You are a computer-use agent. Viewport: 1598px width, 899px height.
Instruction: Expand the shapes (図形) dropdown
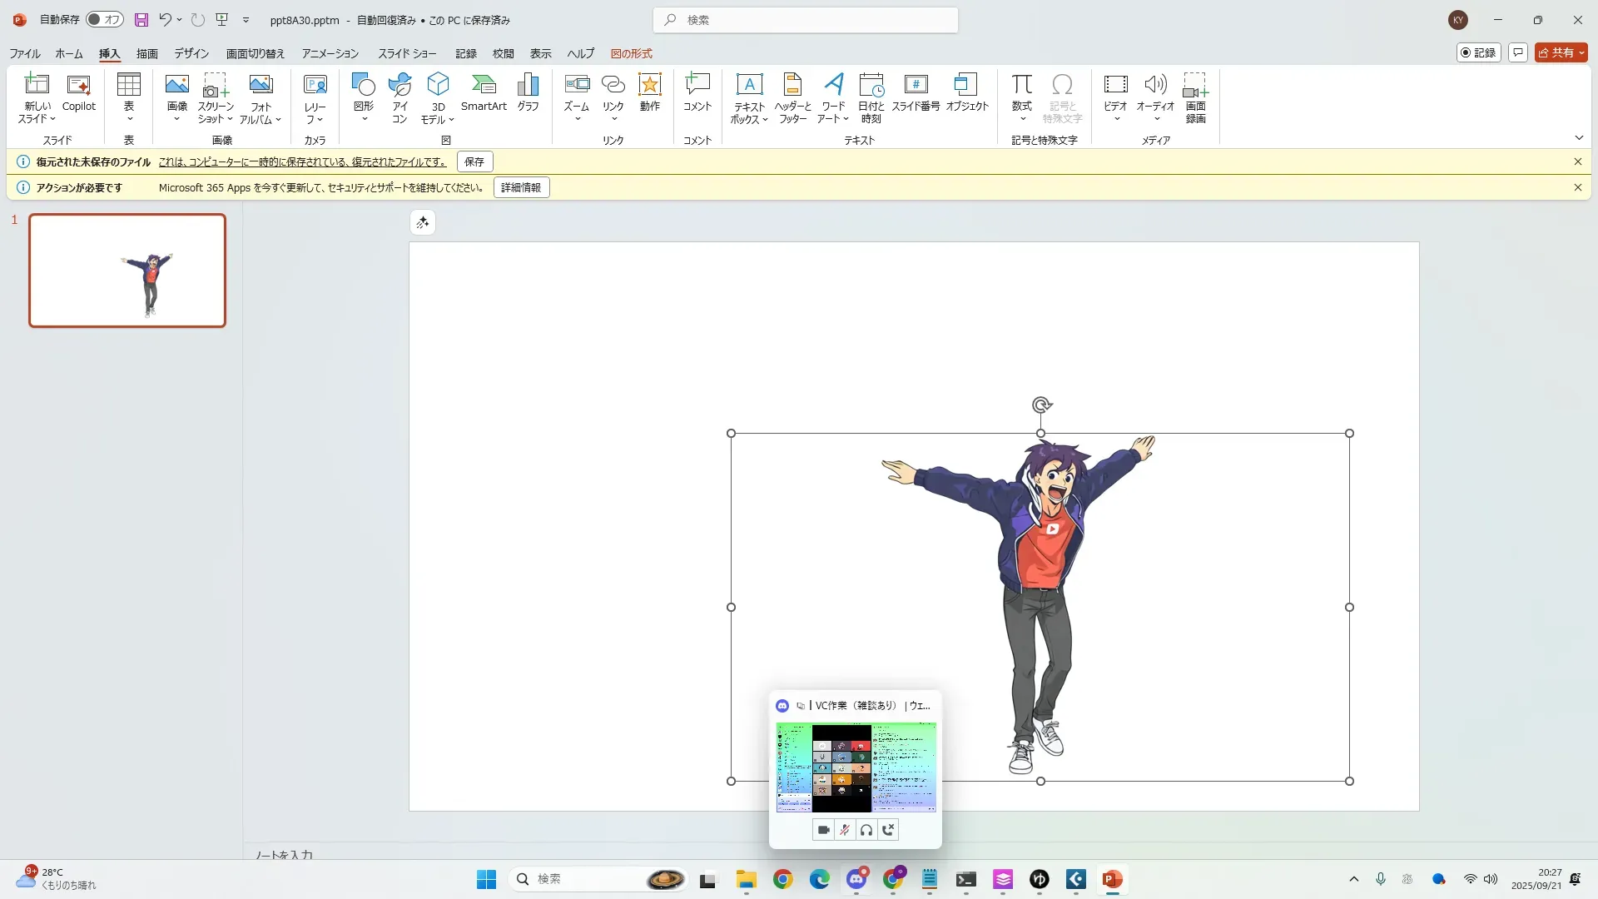click(364, 119)
